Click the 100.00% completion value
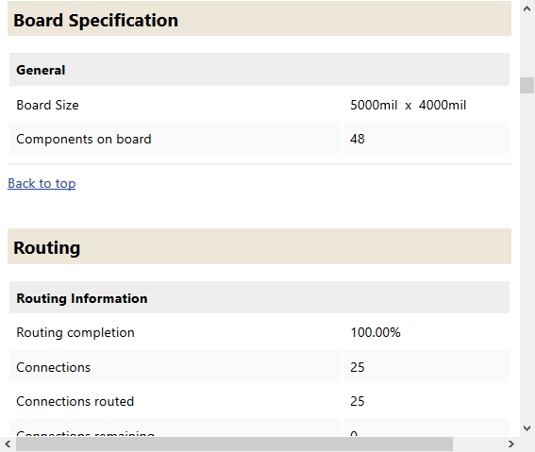Screen dimensions: 535x452 click(376, 332)
